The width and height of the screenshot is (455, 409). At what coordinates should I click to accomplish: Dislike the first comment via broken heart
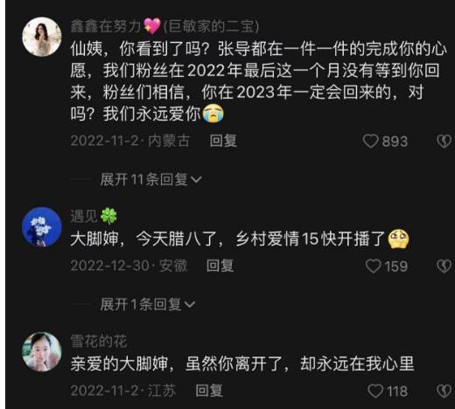444,142
